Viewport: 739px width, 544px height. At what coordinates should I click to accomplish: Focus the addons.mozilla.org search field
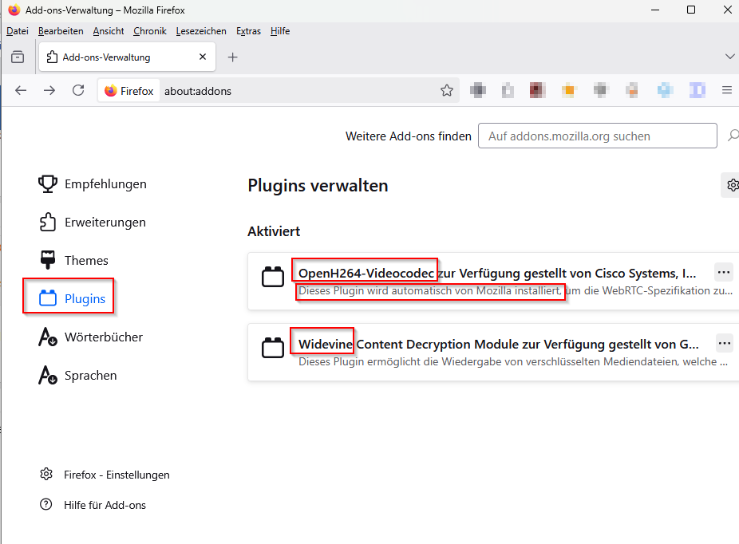(x=598, y=136)
